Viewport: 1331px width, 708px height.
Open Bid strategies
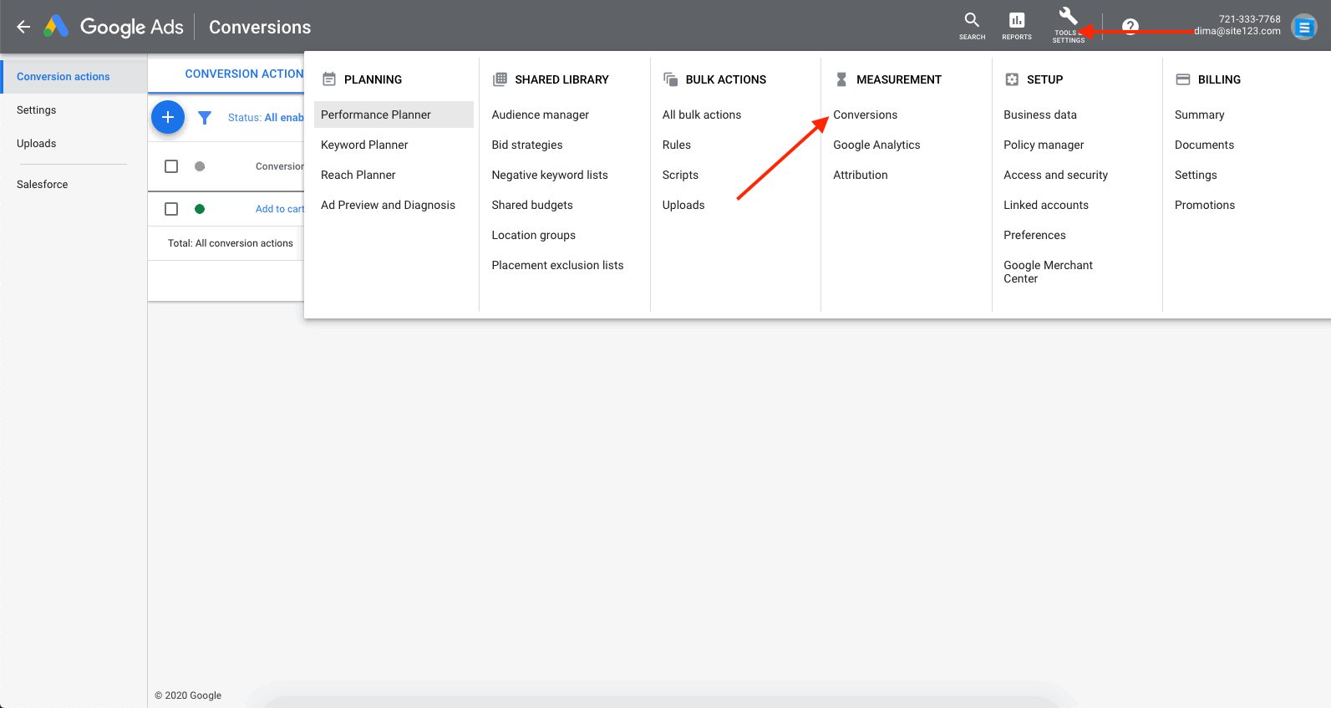click(x=527, y=145)
